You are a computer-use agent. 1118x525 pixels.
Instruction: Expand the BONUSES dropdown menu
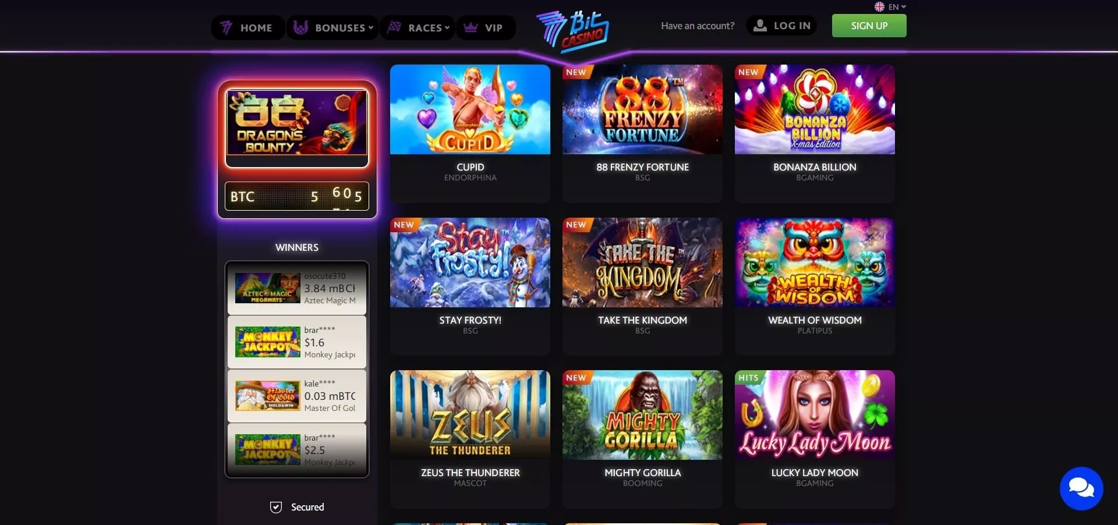(x=333, y=27)
